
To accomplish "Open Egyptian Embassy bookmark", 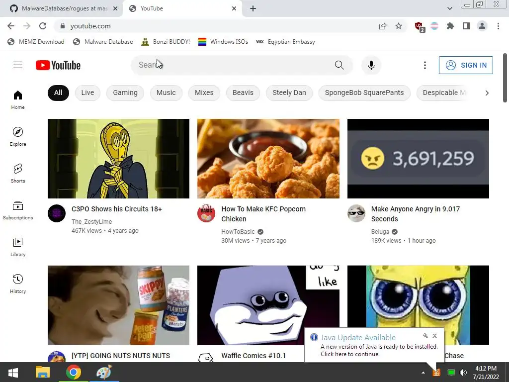I will click(286, 42).
